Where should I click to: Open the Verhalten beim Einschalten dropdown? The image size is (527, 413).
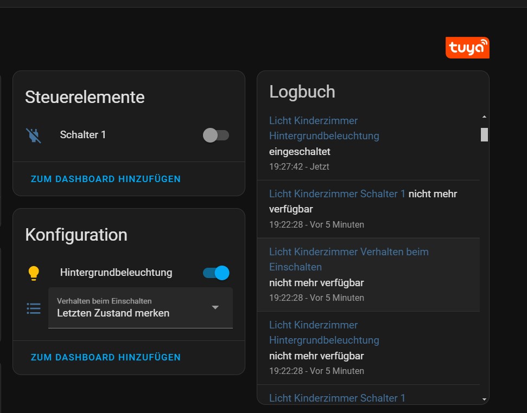point(140,308)
